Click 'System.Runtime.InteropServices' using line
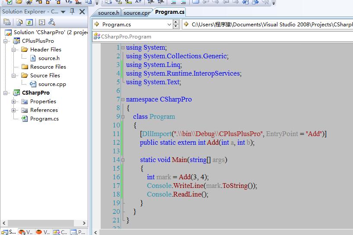Screen dimensions: 353x235 pyautogui.click(x=191, y=73)
